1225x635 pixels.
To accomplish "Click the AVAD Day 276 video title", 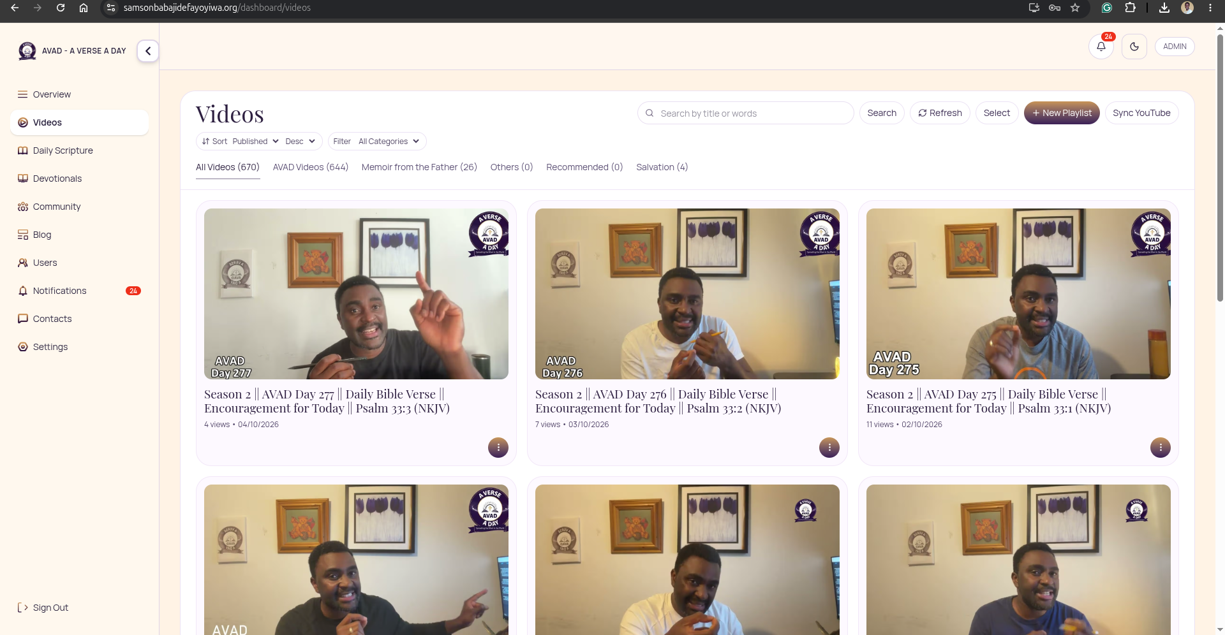I will [x=658, y=401].
